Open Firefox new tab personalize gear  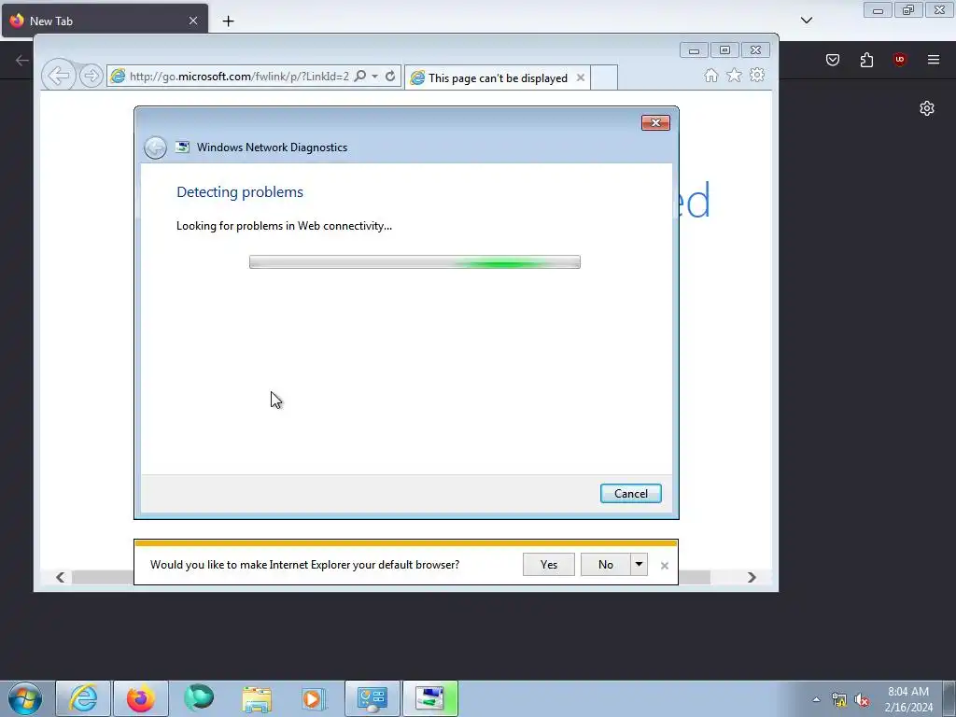(x=927, y=108)
